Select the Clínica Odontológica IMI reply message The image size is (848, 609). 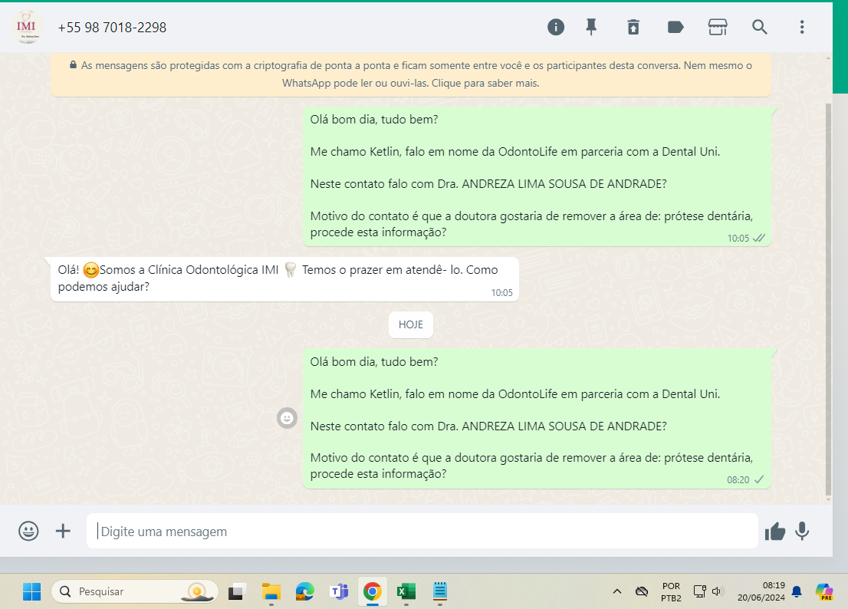284,279
